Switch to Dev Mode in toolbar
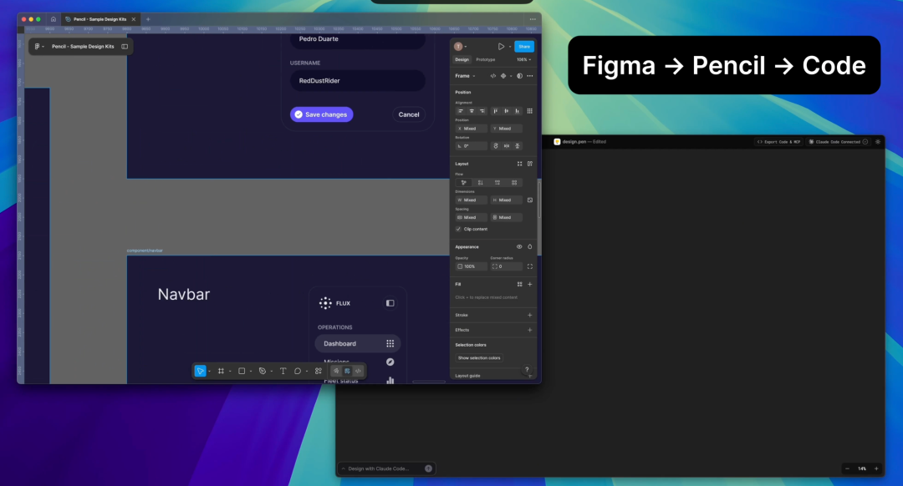 coord(358,371)
